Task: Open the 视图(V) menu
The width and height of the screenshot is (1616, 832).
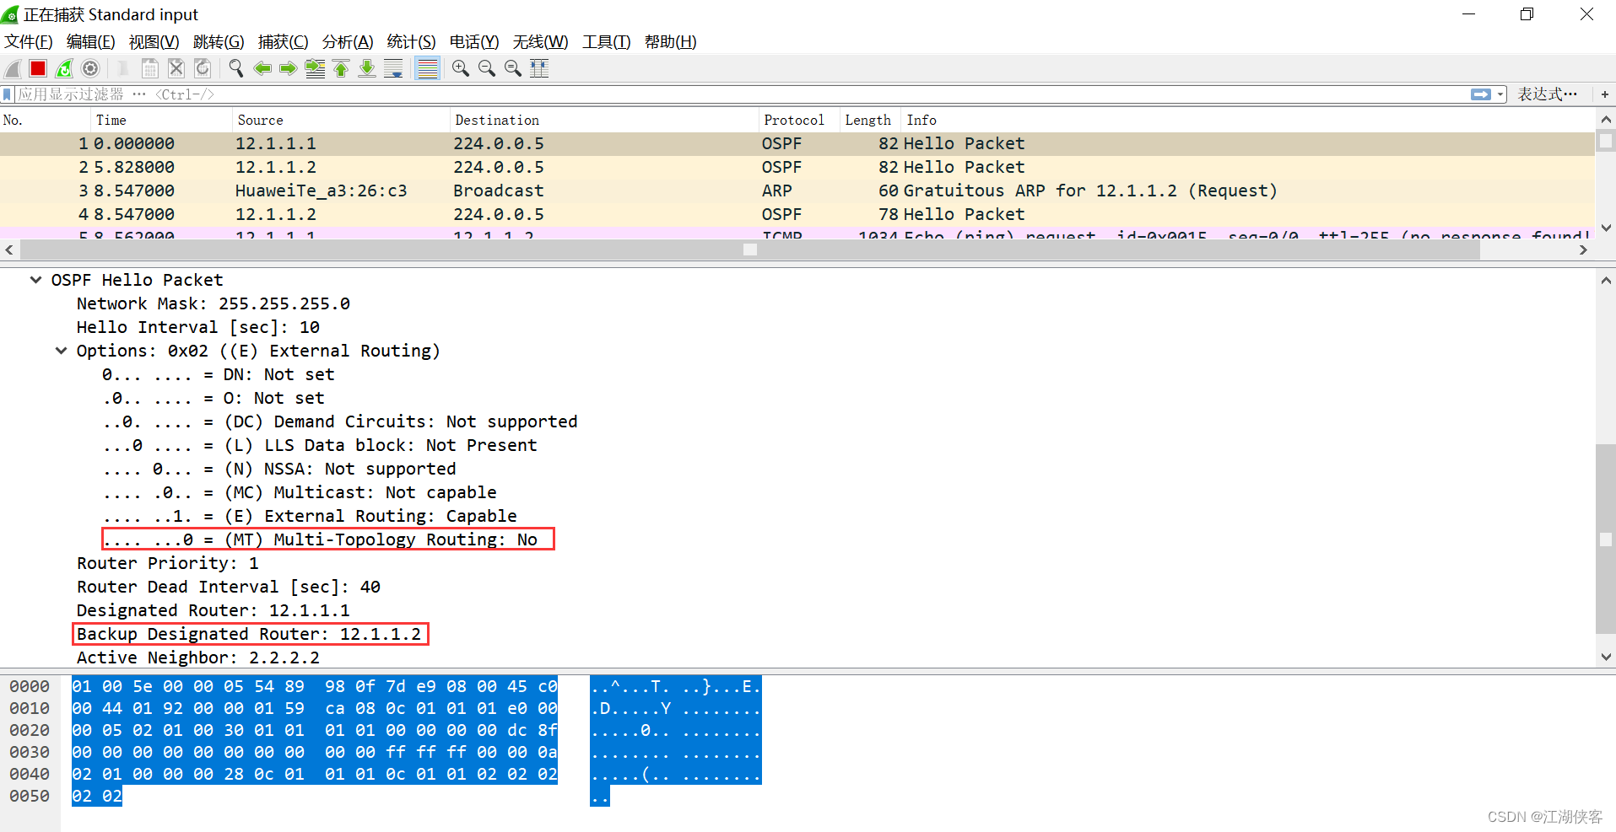Action: tap(154, 41)
